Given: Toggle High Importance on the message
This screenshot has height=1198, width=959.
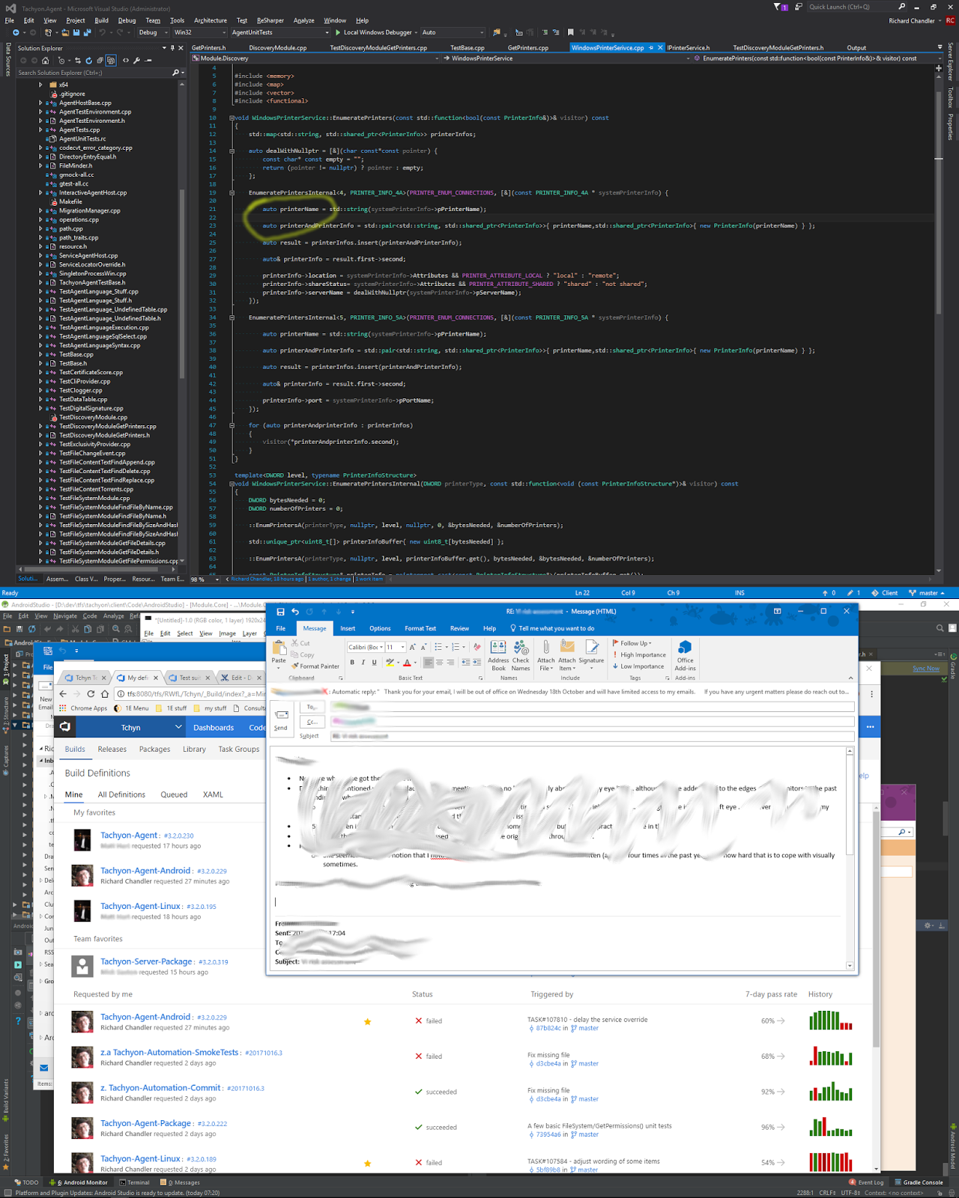Looking at the screenshot, I should [x=642, y=655].
